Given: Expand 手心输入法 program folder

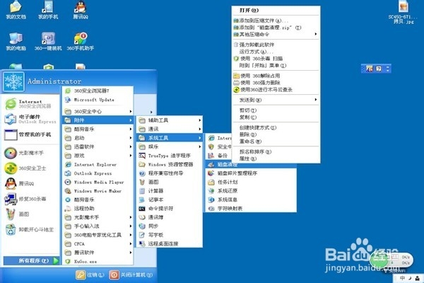Looking at the screenshot, I should pos(98,226).
